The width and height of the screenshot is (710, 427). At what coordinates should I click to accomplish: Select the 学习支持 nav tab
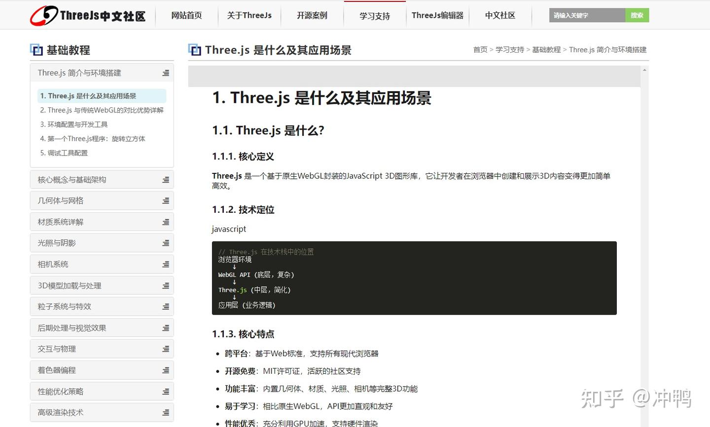(375, 16)
